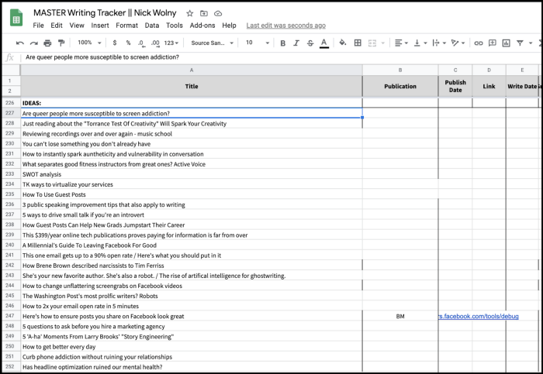
Task: Select the Paint format tool
Action: (x=61, y=43)
